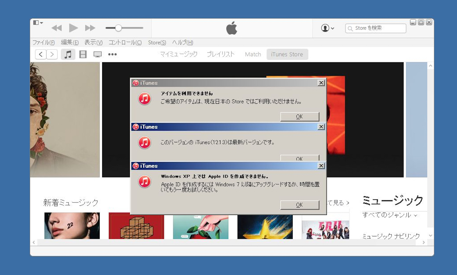This screenshot has width=457, height=275.
Task: Open the ヘルプ(H) menu
Action: pyautogui.click(x=182, y=43)
